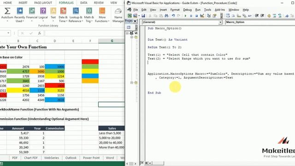Click the Break pause icon
295x166 pixels.
[191, 16]
